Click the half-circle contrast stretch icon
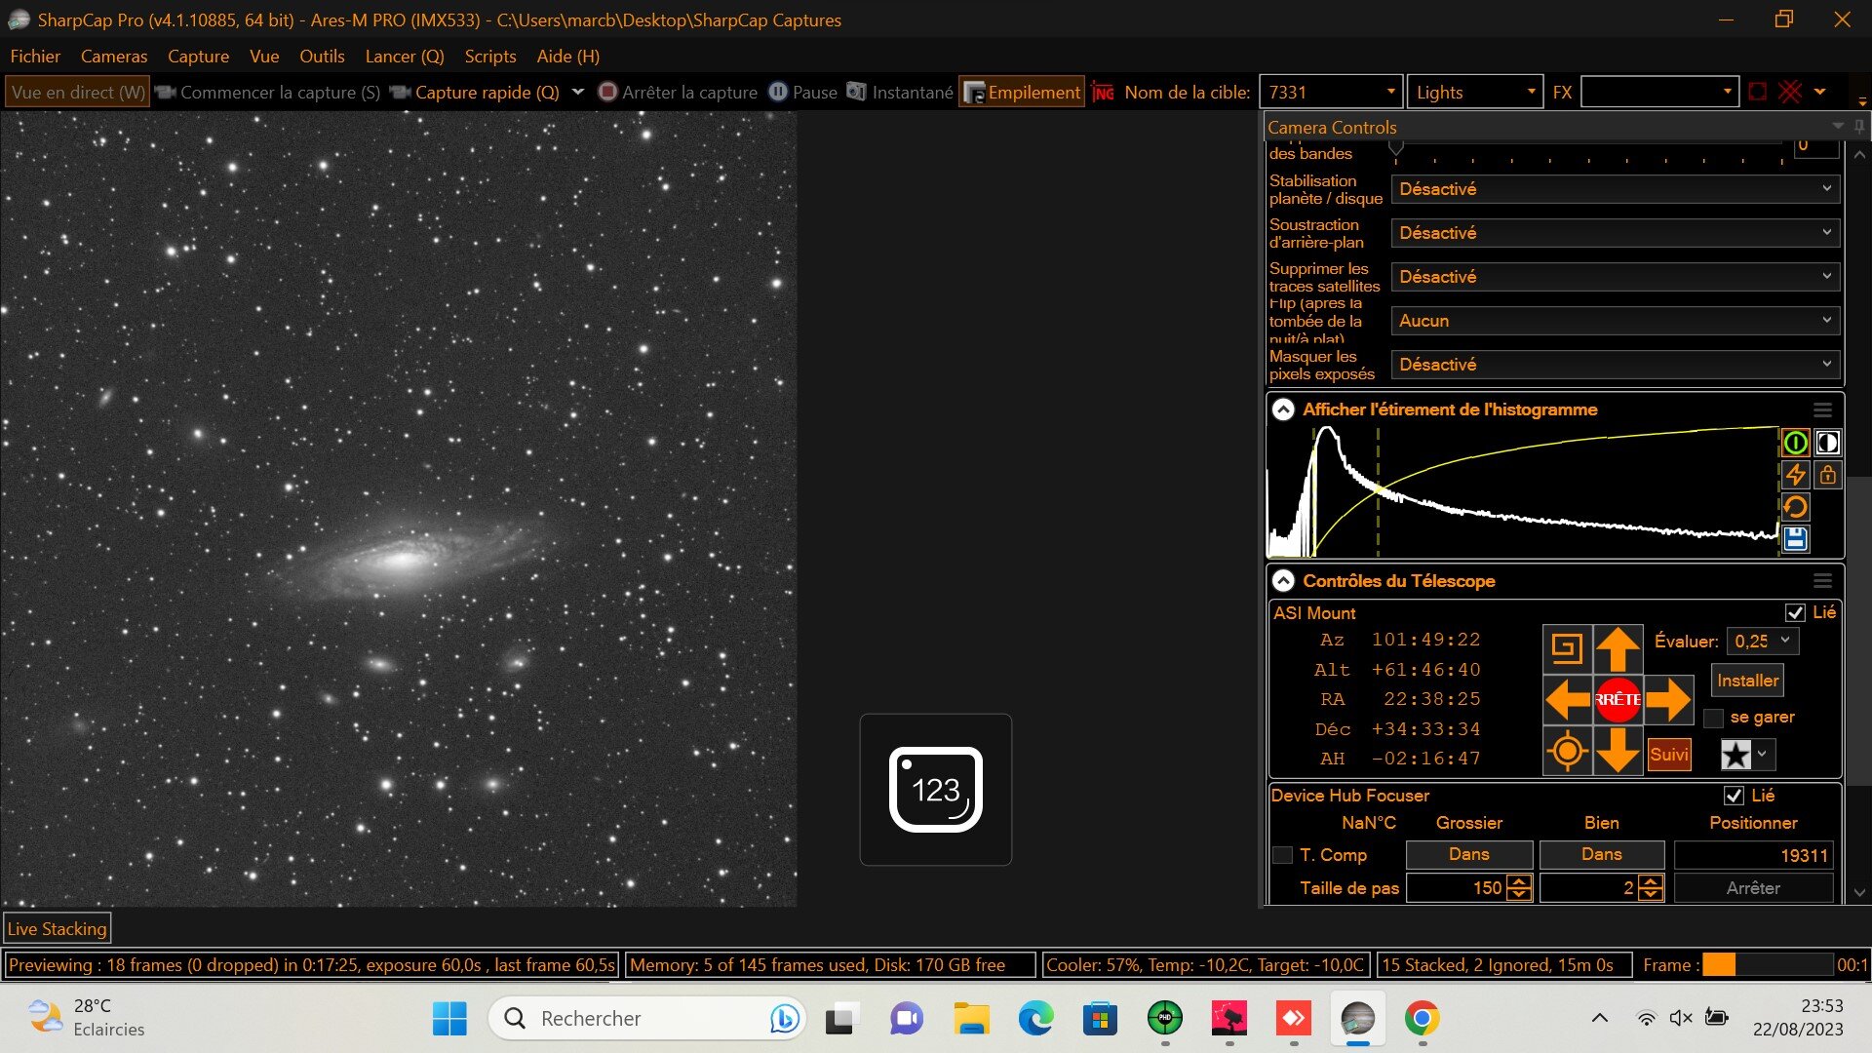 [x=1827, y=443]
